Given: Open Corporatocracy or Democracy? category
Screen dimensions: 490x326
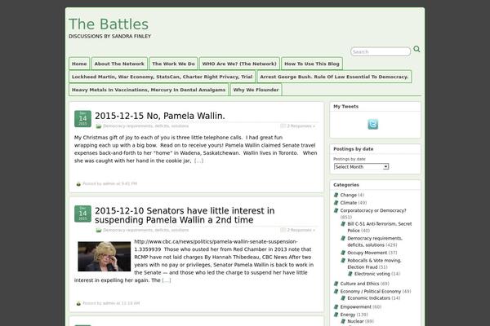Looking at the screenshot, I should 373,210.
